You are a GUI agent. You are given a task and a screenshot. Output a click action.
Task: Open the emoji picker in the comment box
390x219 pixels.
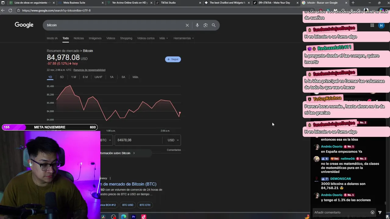372,212
